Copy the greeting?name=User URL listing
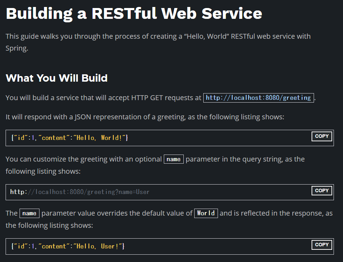The height and width of the screenshot is (262, 343). 322,190
